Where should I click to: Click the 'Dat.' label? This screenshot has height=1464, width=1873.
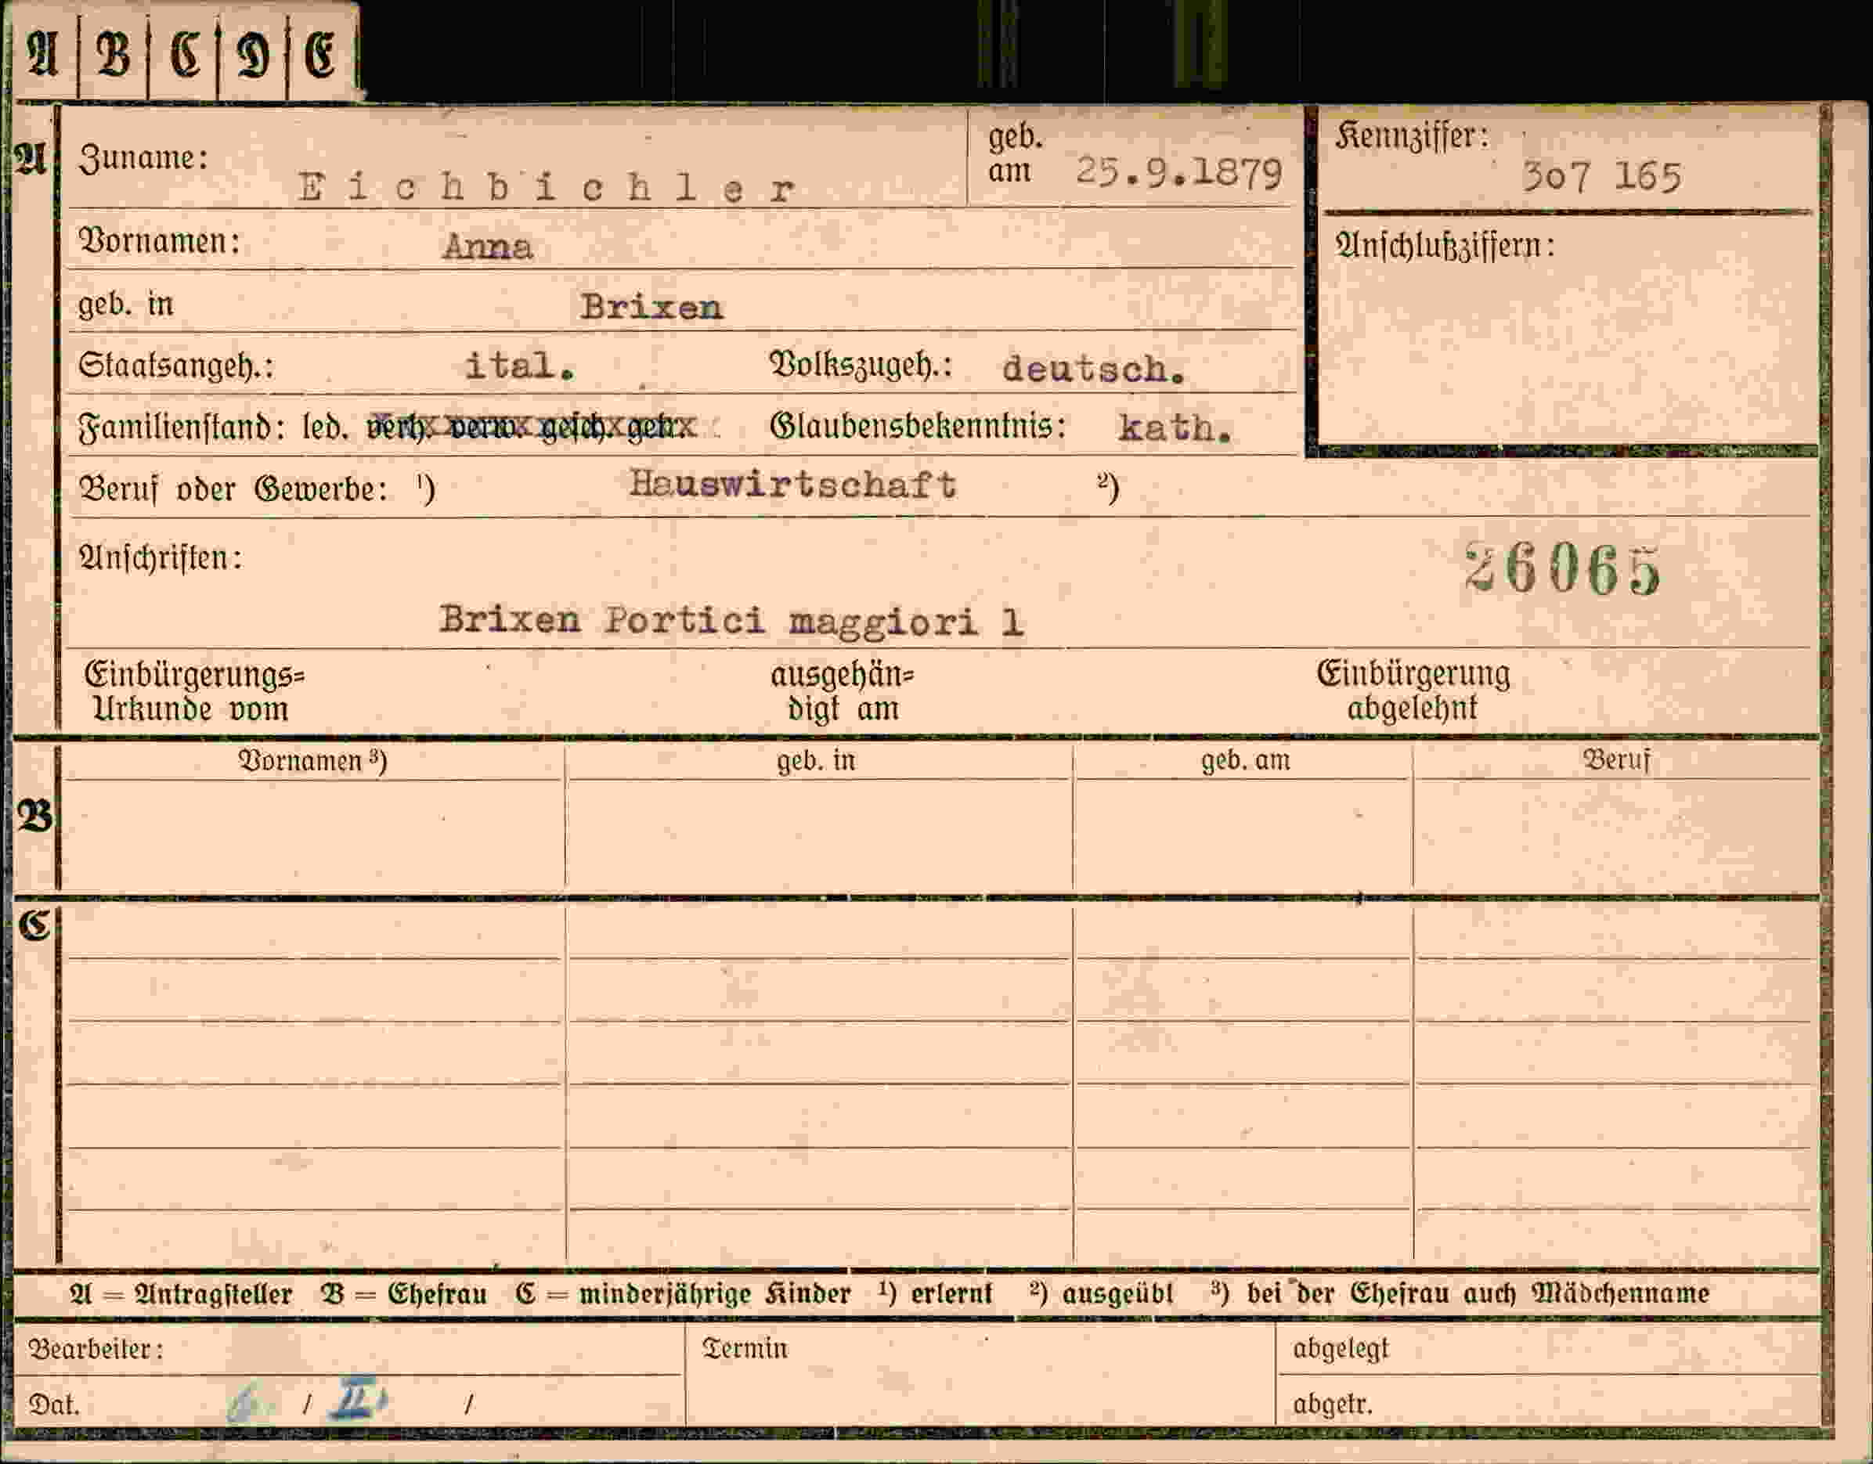point(54,1405)
